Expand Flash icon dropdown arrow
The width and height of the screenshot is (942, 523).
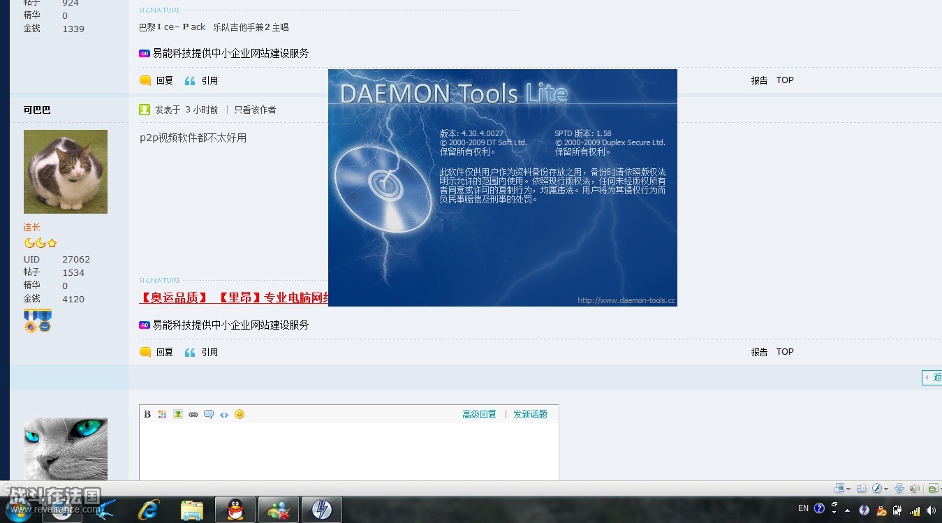886,489
